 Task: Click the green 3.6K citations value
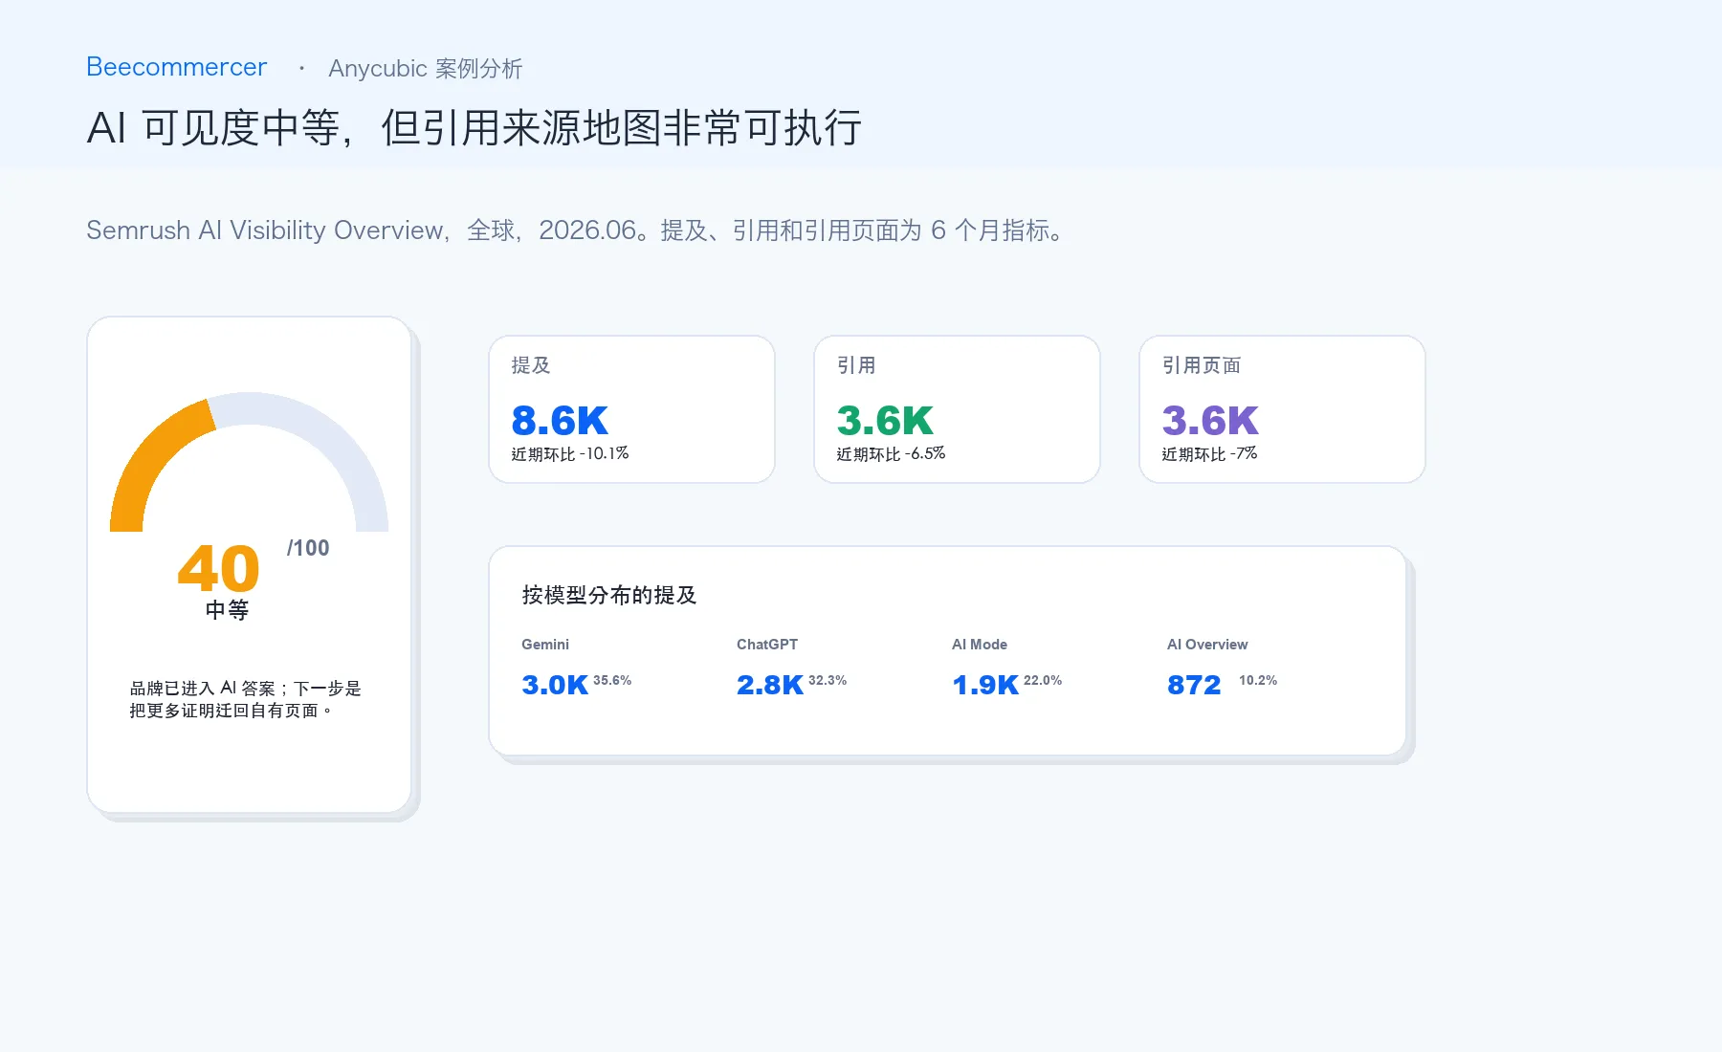(885, 421)
